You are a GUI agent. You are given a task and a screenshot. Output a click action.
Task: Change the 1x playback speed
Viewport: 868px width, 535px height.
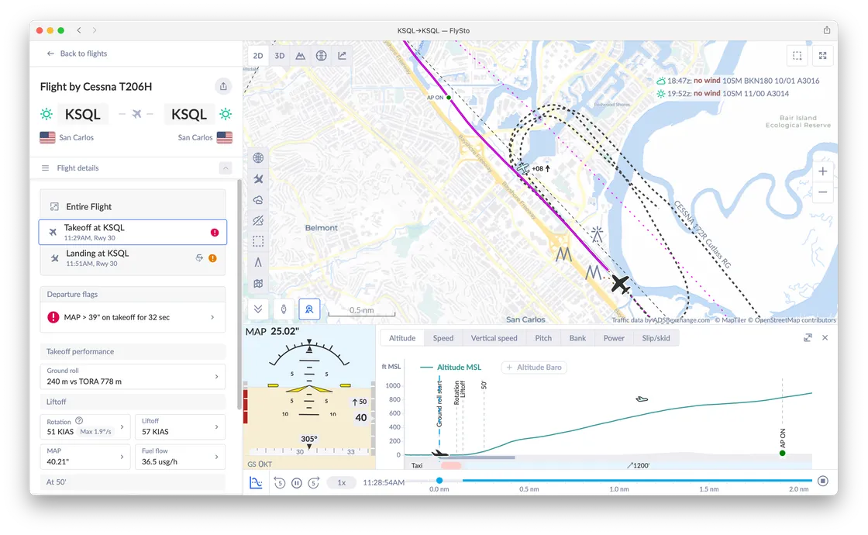[x=342, y=483]
